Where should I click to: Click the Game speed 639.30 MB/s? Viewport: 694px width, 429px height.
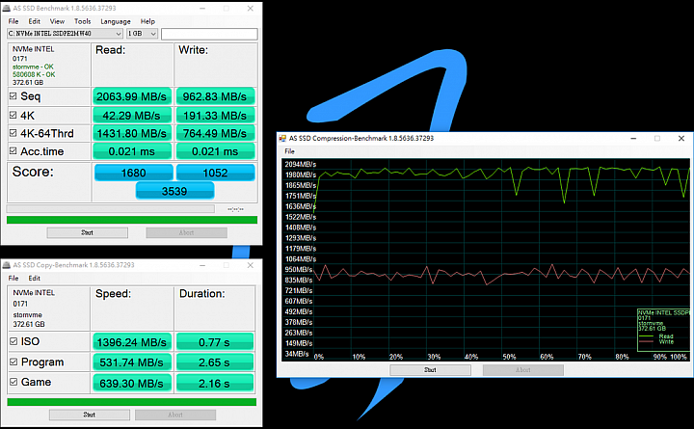click(x=132, y=383)
